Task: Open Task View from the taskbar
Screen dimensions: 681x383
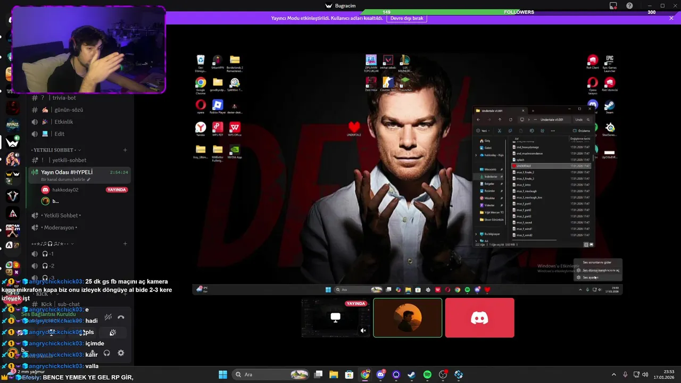Action: coord(318,374)
